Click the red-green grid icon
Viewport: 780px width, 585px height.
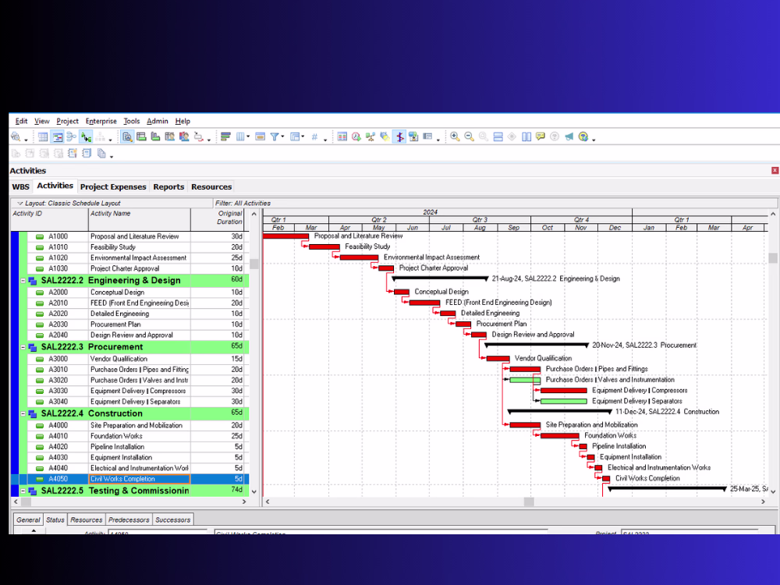point(342,136)
